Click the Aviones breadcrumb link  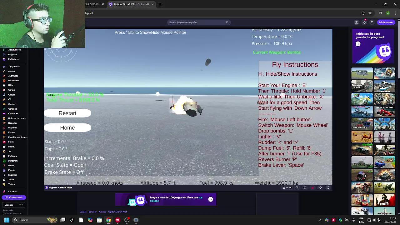pyautogui.click(x=102, y=212)
